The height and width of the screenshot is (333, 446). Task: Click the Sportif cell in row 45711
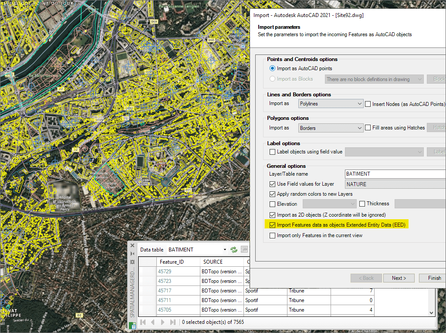coord(265,300)
